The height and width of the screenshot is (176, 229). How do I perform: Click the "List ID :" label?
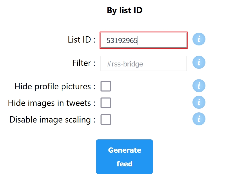pos(82,40)
